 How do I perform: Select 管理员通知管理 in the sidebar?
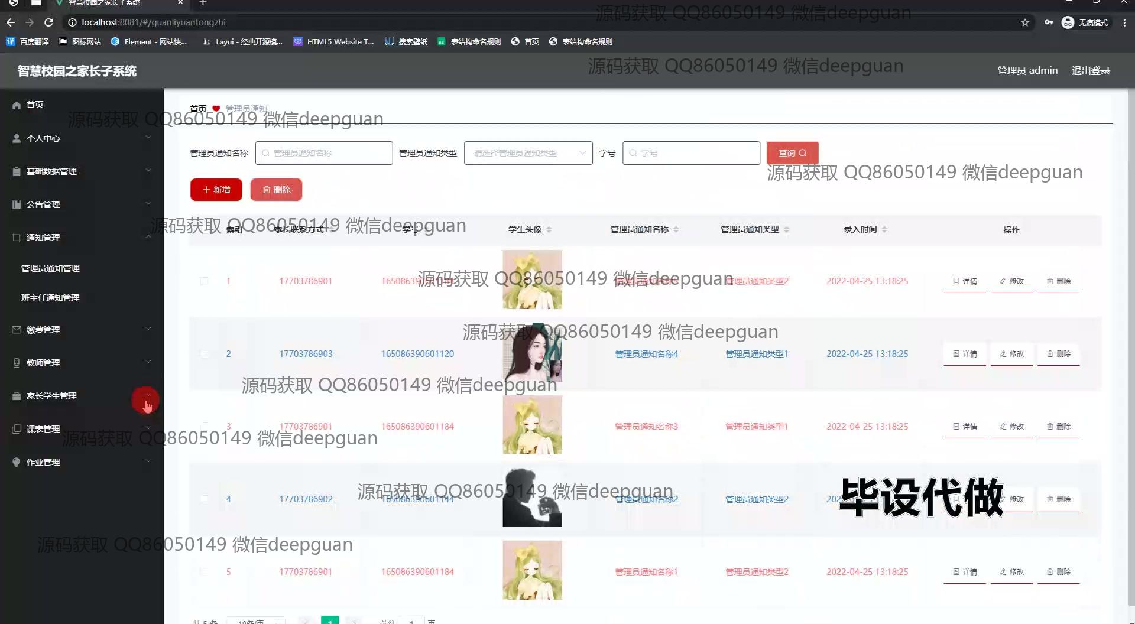coord(50,268)
